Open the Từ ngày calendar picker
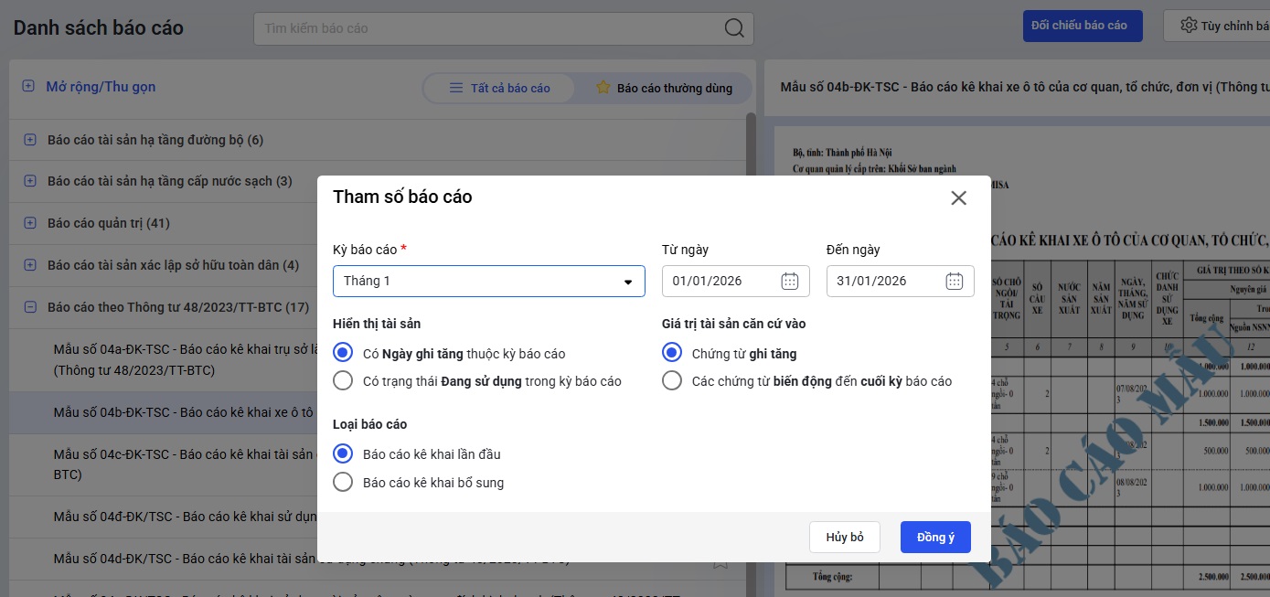This screenshot has width=1270, height=597. (790, 281)
